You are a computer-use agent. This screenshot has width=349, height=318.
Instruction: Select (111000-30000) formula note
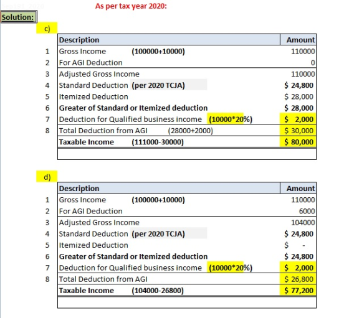(158, 142)
